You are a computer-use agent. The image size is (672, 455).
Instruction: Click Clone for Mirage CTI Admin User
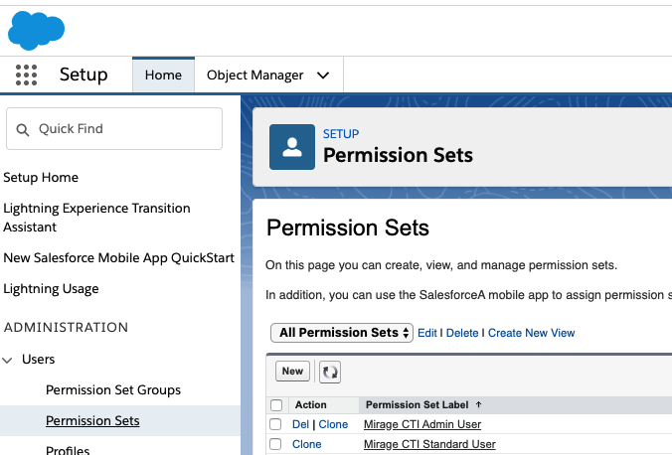tap(333, 424)
